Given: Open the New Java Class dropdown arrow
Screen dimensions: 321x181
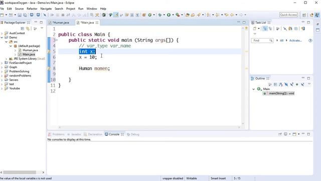Looking at the screenshot, I should pos(154,15).
